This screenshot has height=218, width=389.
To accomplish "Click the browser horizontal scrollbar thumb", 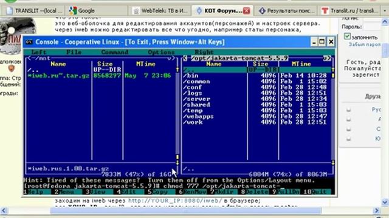I will click(x=186, y=211).
